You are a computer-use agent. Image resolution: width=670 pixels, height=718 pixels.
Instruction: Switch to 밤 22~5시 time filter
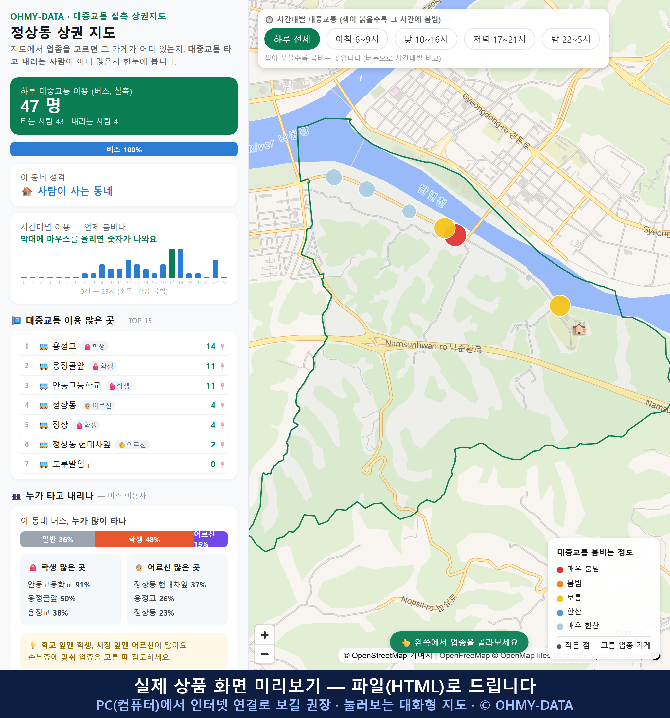[x=571, y=39]
